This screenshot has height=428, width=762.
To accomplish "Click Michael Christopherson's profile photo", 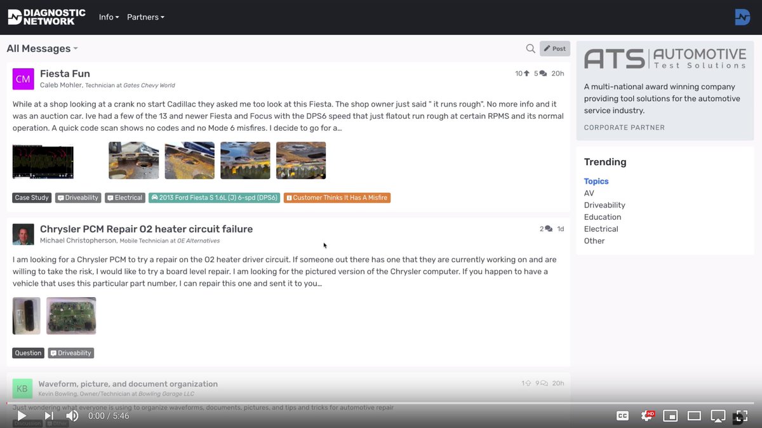I will (23, 234).
